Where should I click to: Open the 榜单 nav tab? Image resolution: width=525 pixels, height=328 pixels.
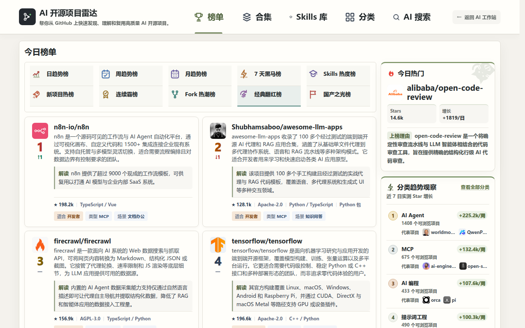209,17
